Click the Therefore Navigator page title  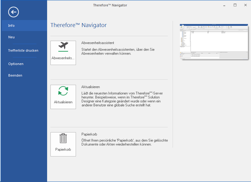click(x=79, y=25)
